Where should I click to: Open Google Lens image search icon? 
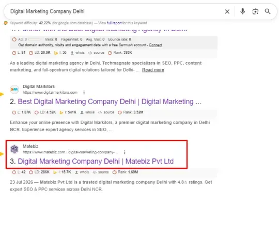[255, 11]
